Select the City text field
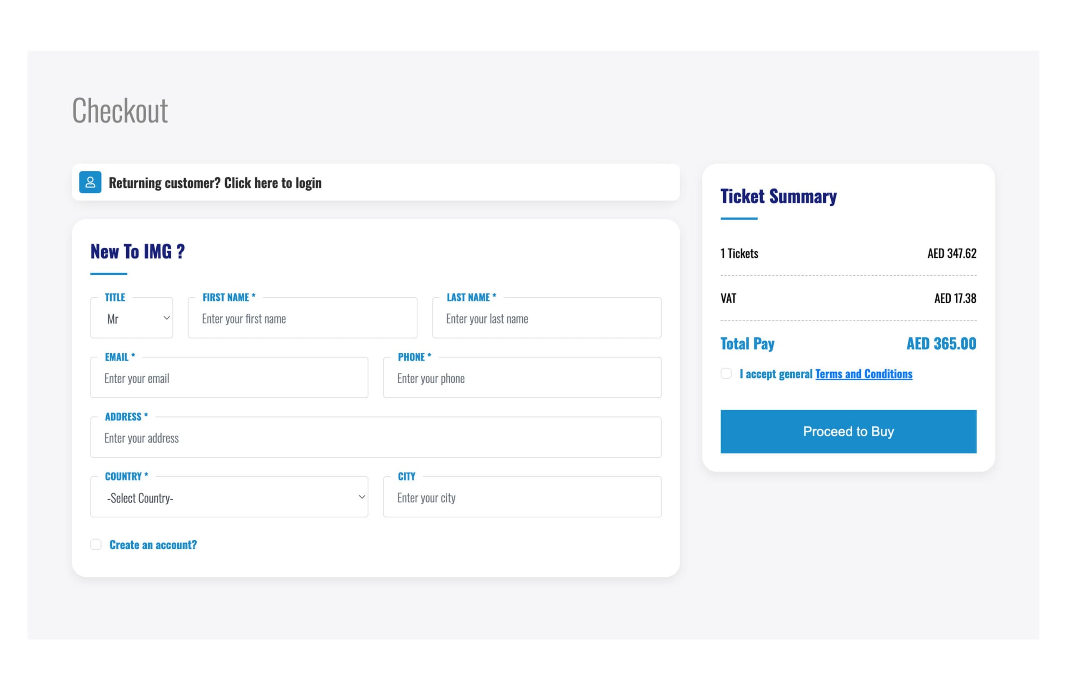The height and width of the screenshot is (690, 1067). (x=522, y=497)
